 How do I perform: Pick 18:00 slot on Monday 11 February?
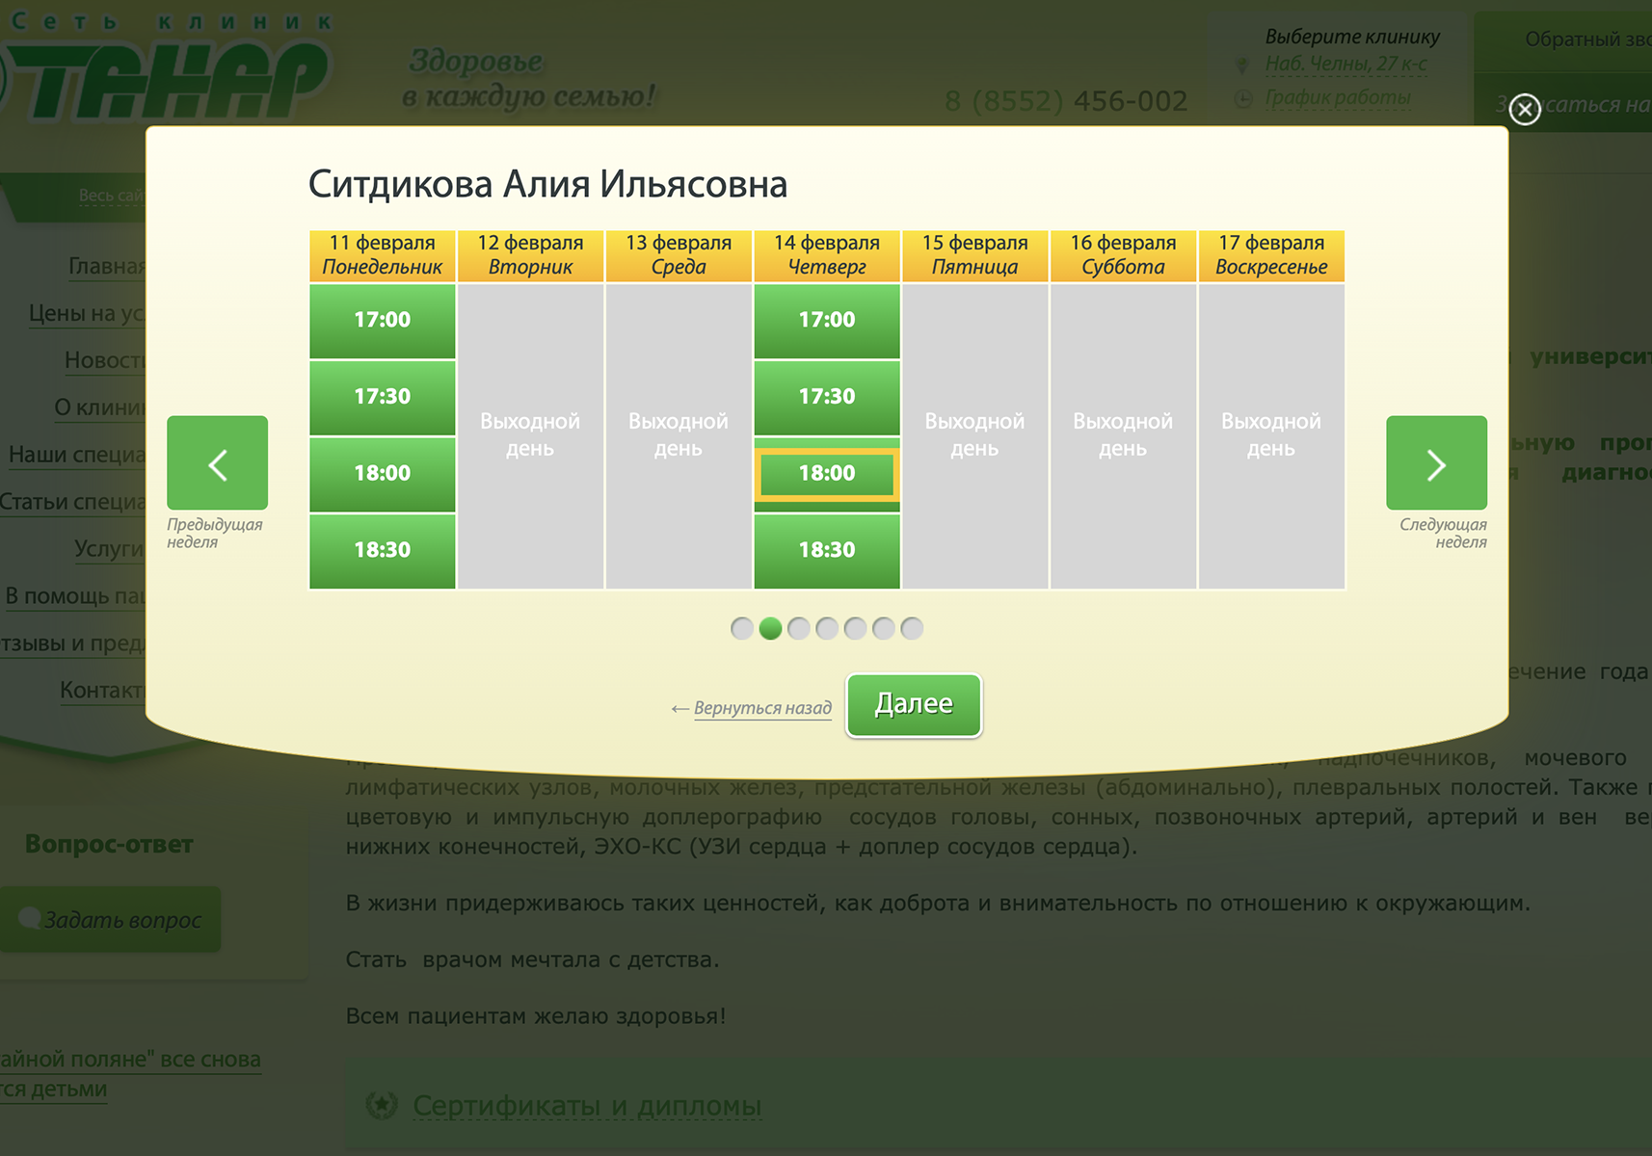[x=383, y=473]
